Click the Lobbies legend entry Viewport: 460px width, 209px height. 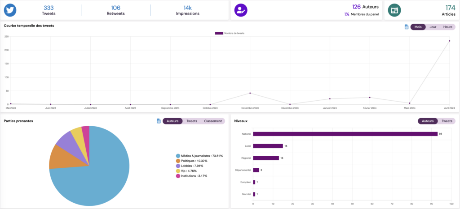[x=195, y=166]
